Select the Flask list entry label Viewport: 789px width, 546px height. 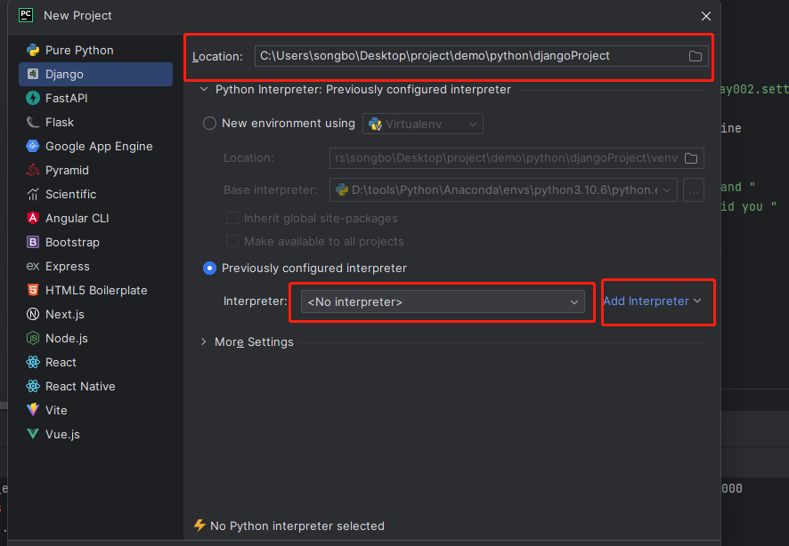tap(60, 122)
